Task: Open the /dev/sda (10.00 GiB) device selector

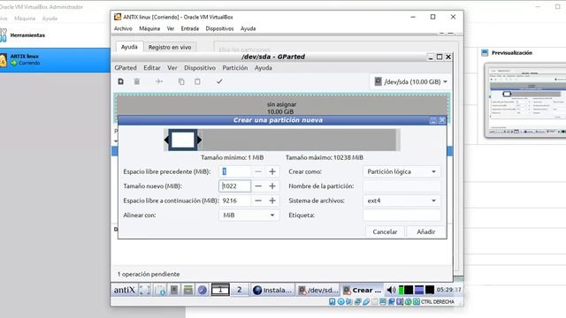Action: click(410, 82)
